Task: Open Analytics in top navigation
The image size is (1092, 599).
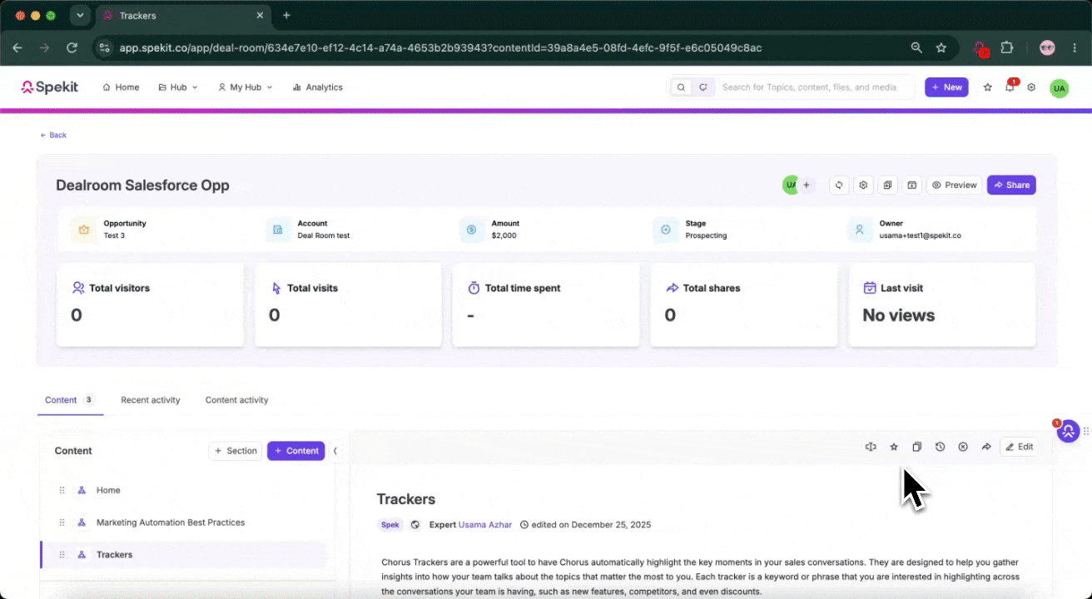Action: click(317, 87)
